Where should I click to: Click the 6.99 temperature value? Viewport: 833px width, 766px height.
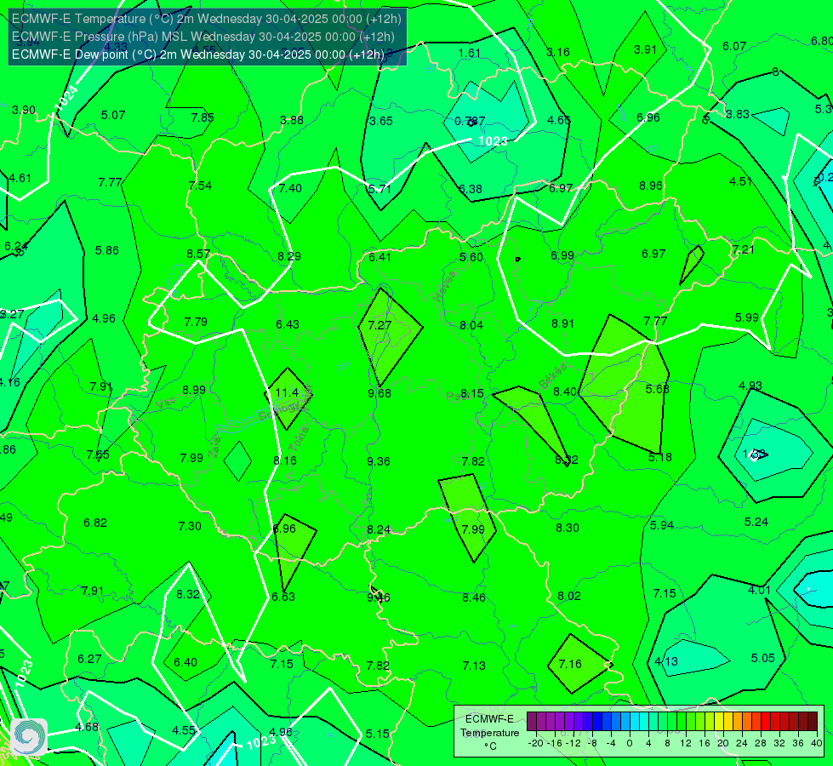(562, 255)
